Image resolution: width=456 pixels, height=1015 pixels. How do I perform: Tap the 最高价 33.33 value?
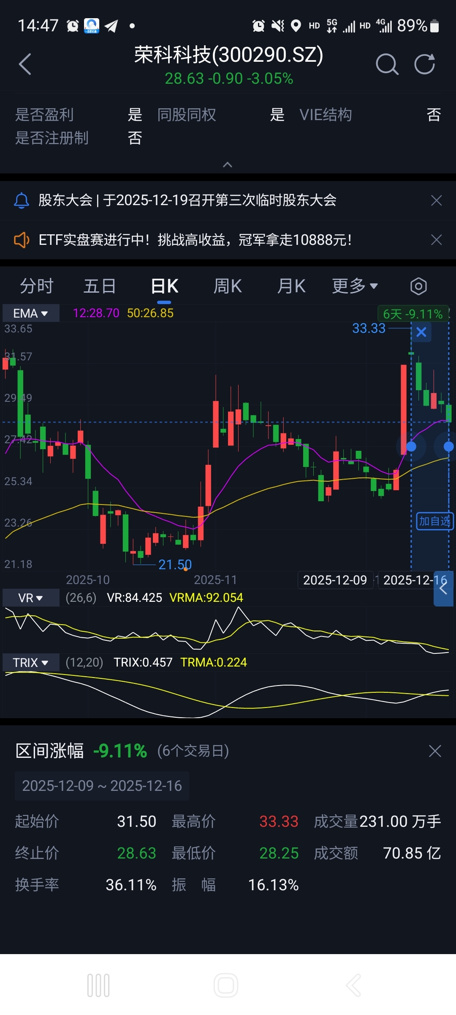279,821
